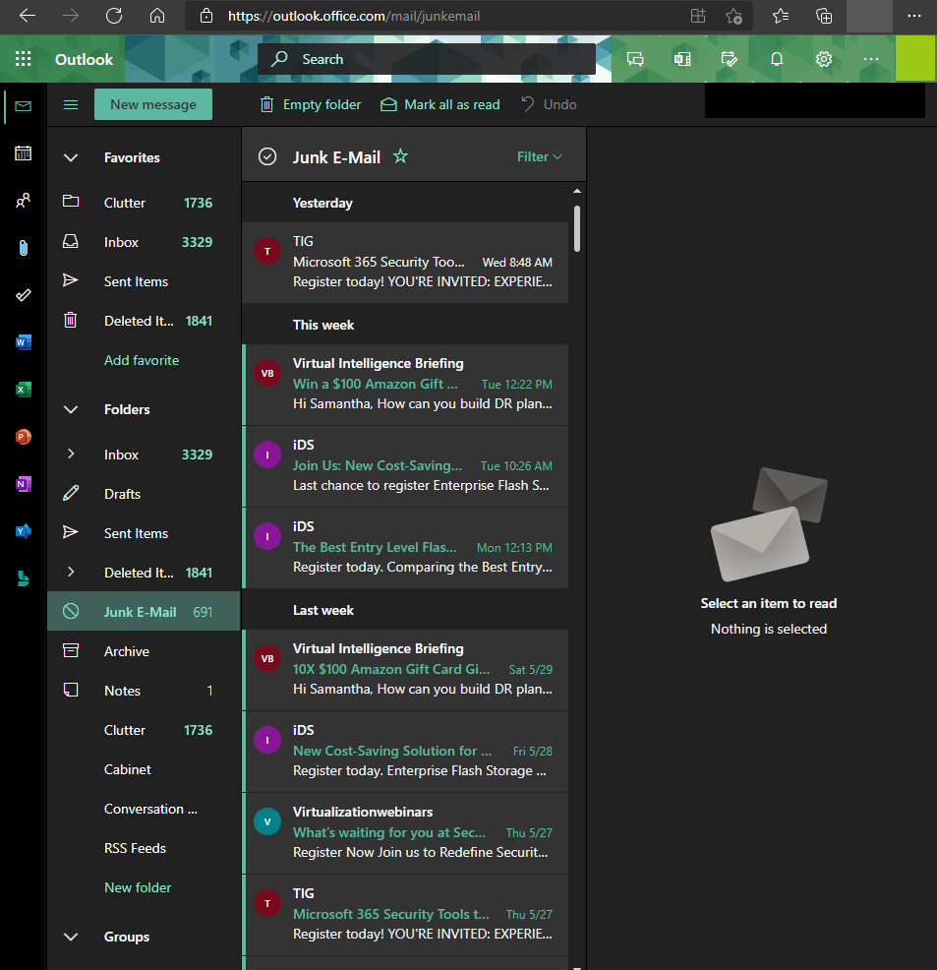Click the browser refresh button
The width and height of the screenshot is (937, 970).
click(x=114, y=16)
